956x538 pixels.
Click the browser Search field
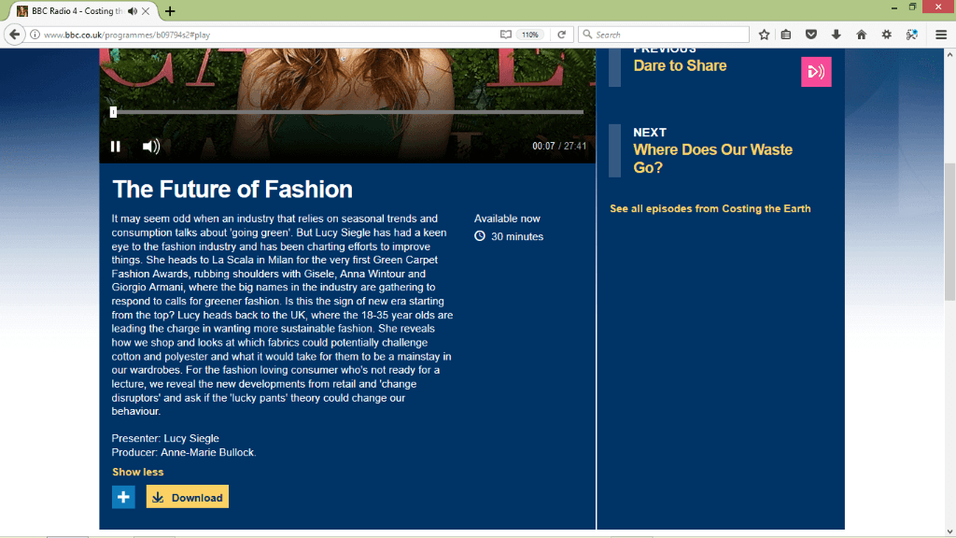(x=664, y=35)
